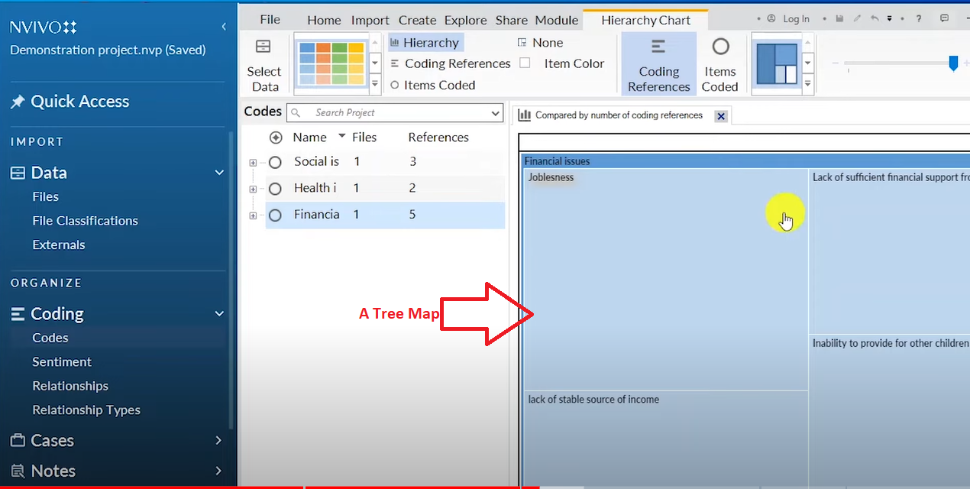The image size is (970, 489).
Task: Click the lack of stable source of income tile
Action: point(665,440)
